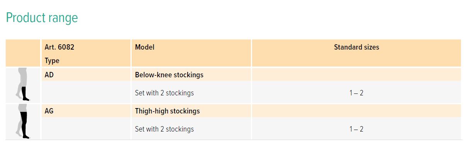The height and width of the screenshot is (150, 471).
Task: Click empty type cell beside below-knee set
Action: (86, 92)
